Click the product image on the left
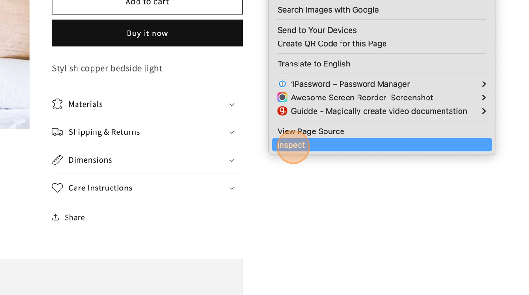The image size is (529, 295). (15, 64)
